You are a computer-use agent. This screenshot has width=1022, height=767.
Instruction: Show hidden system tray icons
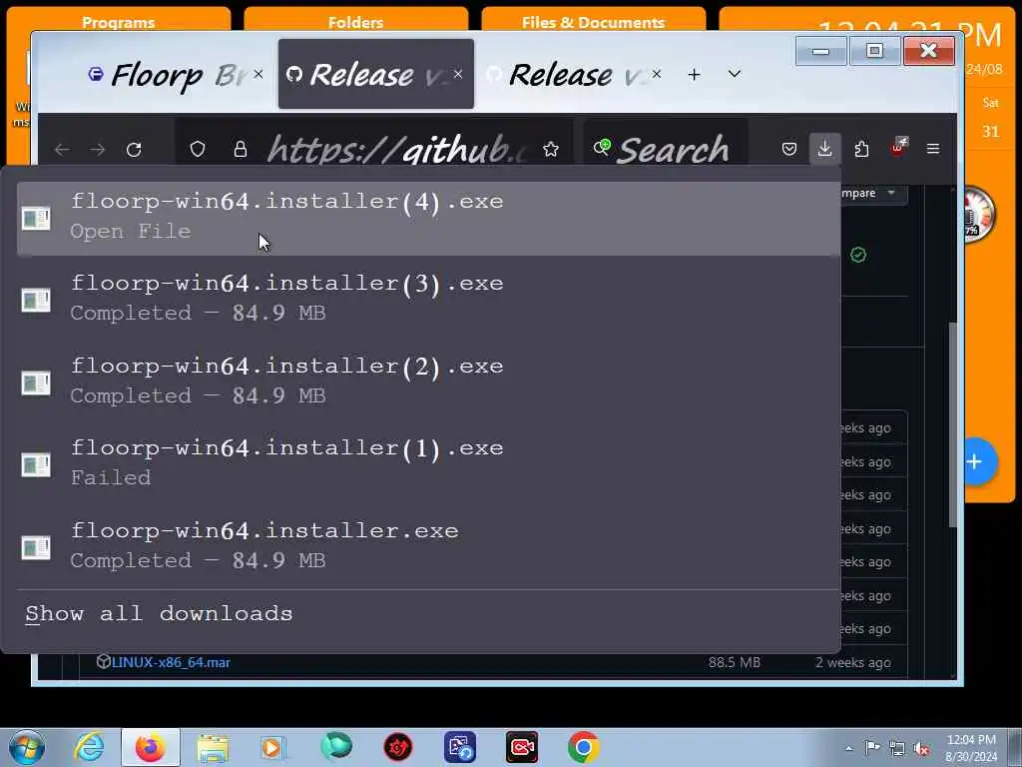pos(848,748)
